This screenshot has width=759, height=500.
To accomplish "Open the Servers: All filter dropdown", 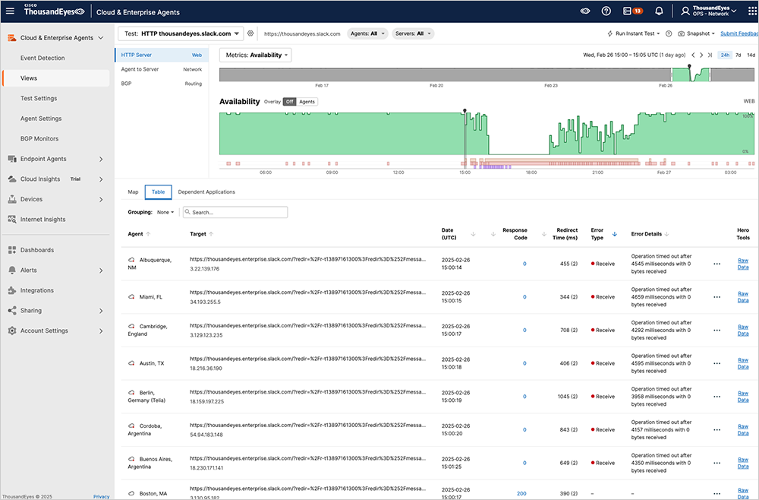I will pyautogui.click(x=413, y=33).
